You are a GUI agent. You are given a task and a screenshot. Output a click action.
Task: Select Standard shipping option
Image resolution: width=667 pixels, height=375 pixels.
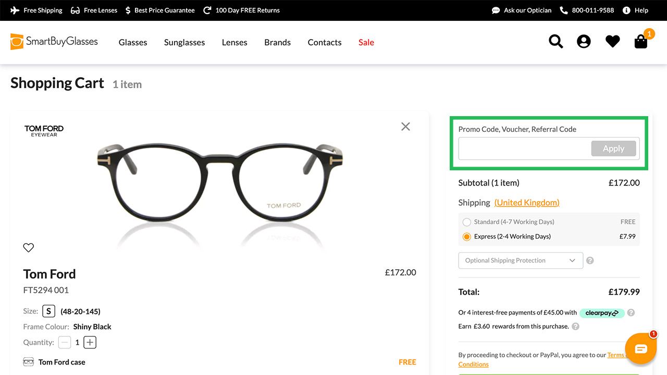point(466,222)
